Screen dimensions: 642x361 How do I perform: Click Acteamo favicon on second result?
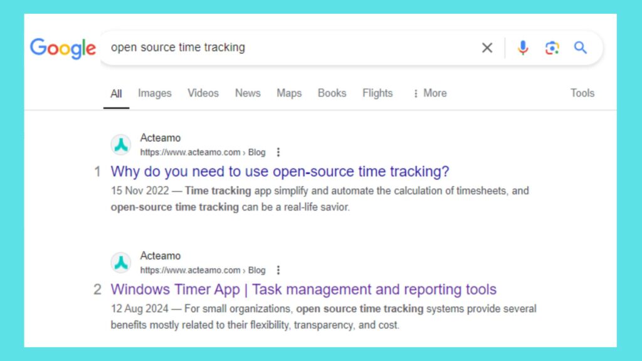(x=121, y=263)
